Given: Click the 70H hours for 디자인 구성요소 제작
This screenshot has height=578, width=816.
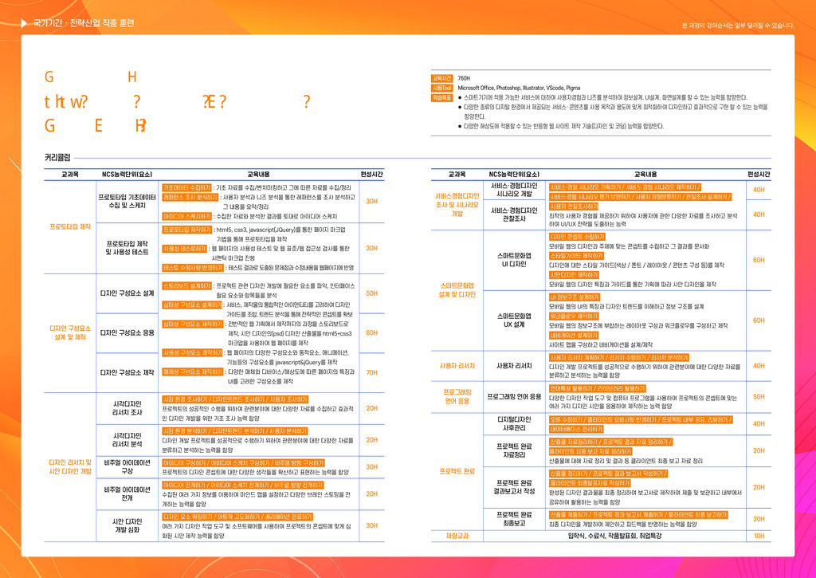Looking at the screenshot, I should click(371, 372).
